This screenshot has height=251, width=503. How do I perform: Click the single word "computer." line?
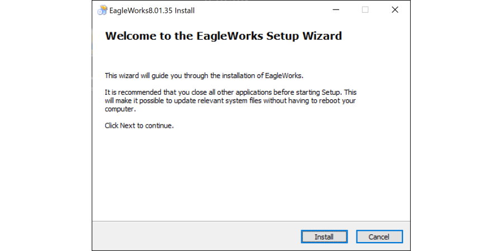(120, 109)
